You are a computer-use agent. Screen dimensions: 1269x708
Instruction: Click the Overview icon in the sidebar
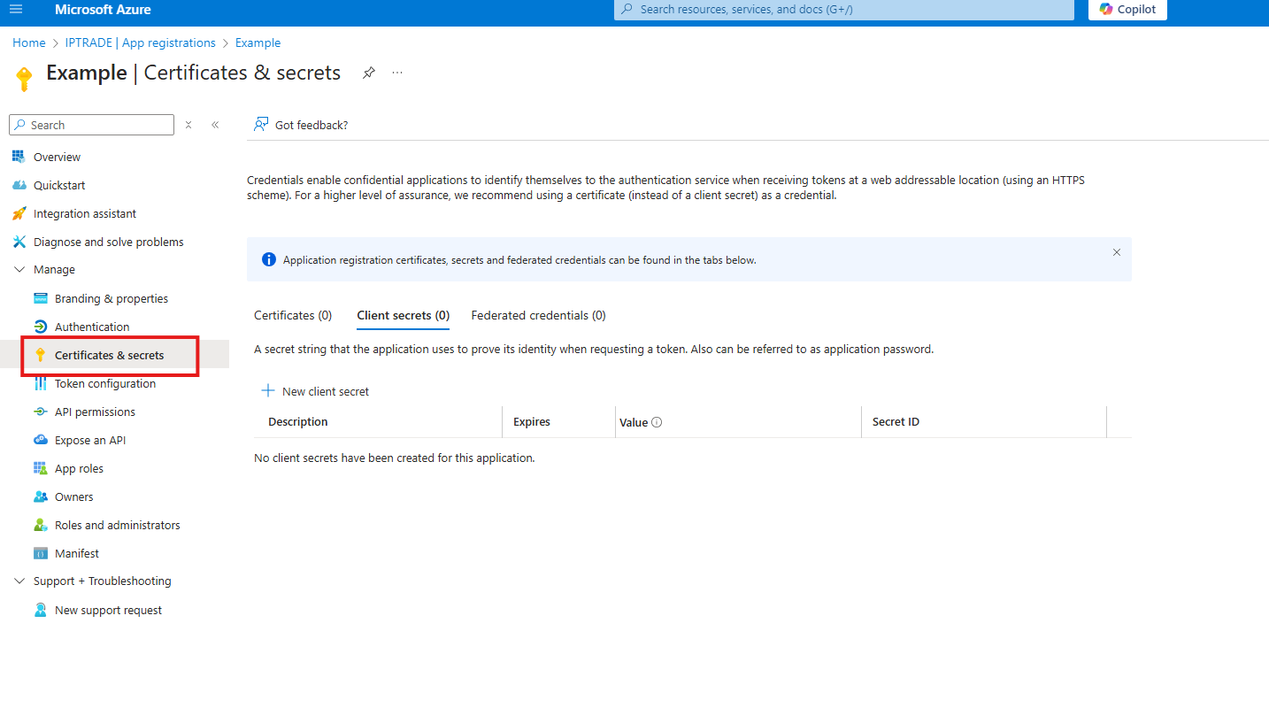point(19,157)
